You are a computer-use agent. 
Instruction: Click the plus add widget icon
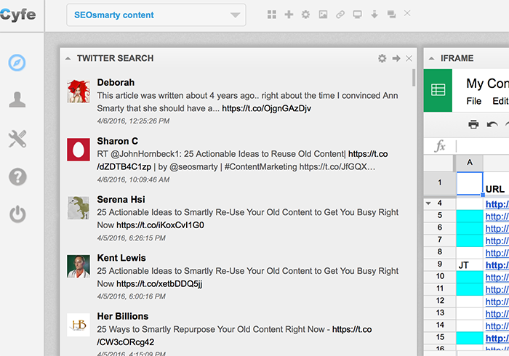(289, 15)
